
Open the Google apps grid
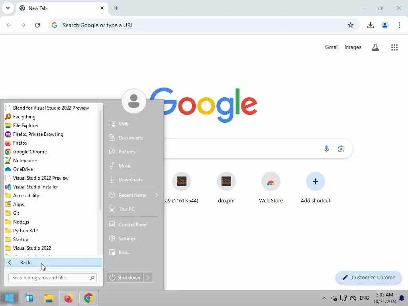[x=394, y=47]
